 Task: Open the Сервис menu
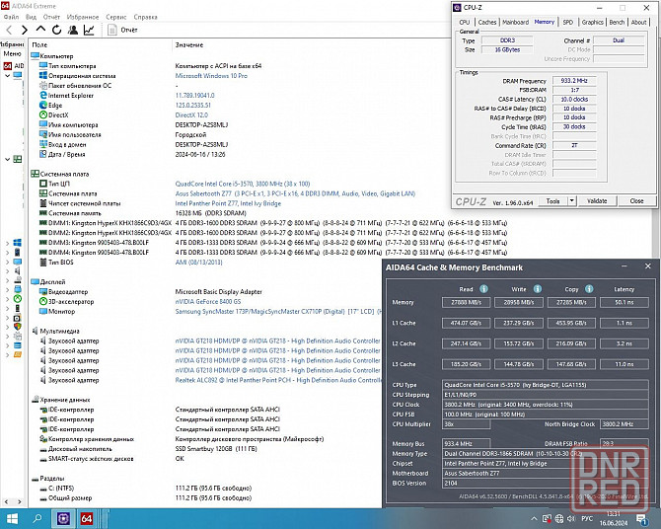[116, 17]
